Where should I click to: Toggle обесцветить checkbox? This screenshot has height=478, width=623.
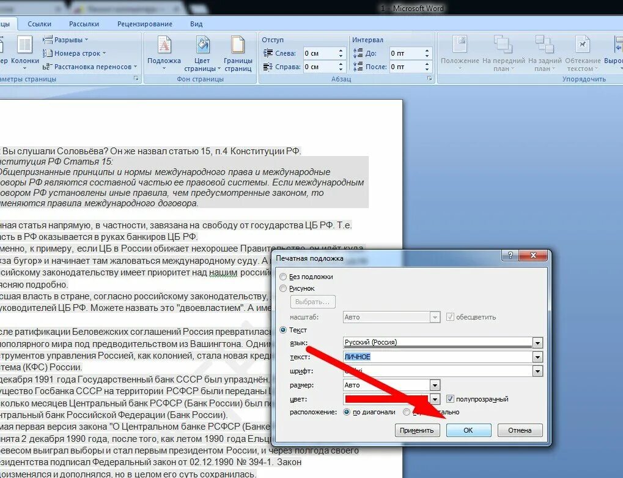(450, 317)
